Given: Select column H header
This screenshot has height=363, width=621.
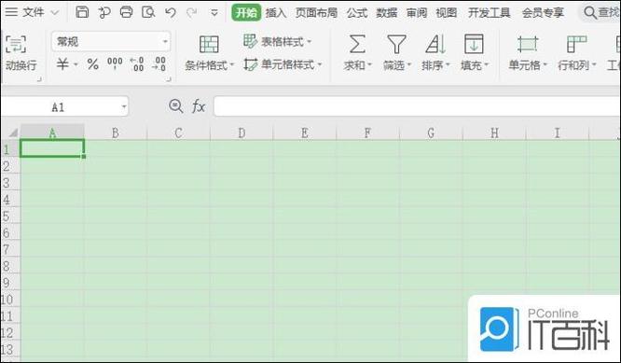Looking at the screenshot, I should 494,133.
